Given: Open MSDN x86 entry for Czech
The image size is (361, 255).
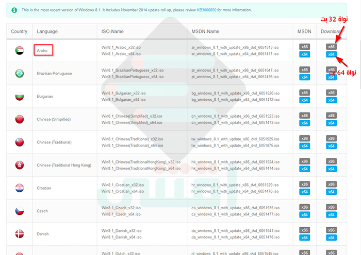Looking at the screenshot, I should pyautogui.click(x=305, y=207).
